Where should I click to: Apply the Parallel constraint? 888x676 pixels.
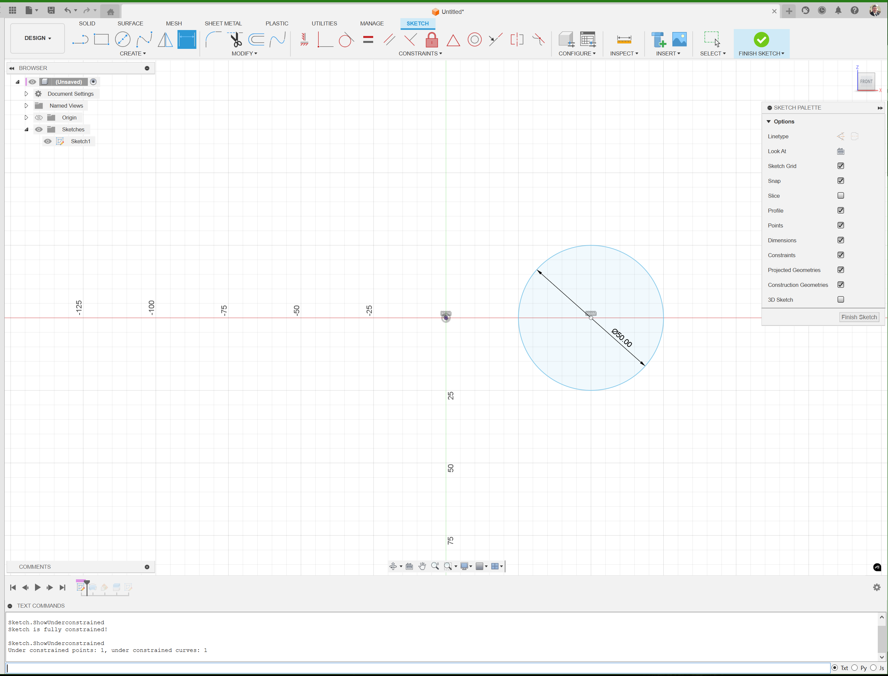pyautogui.click(x=389, y=39)
